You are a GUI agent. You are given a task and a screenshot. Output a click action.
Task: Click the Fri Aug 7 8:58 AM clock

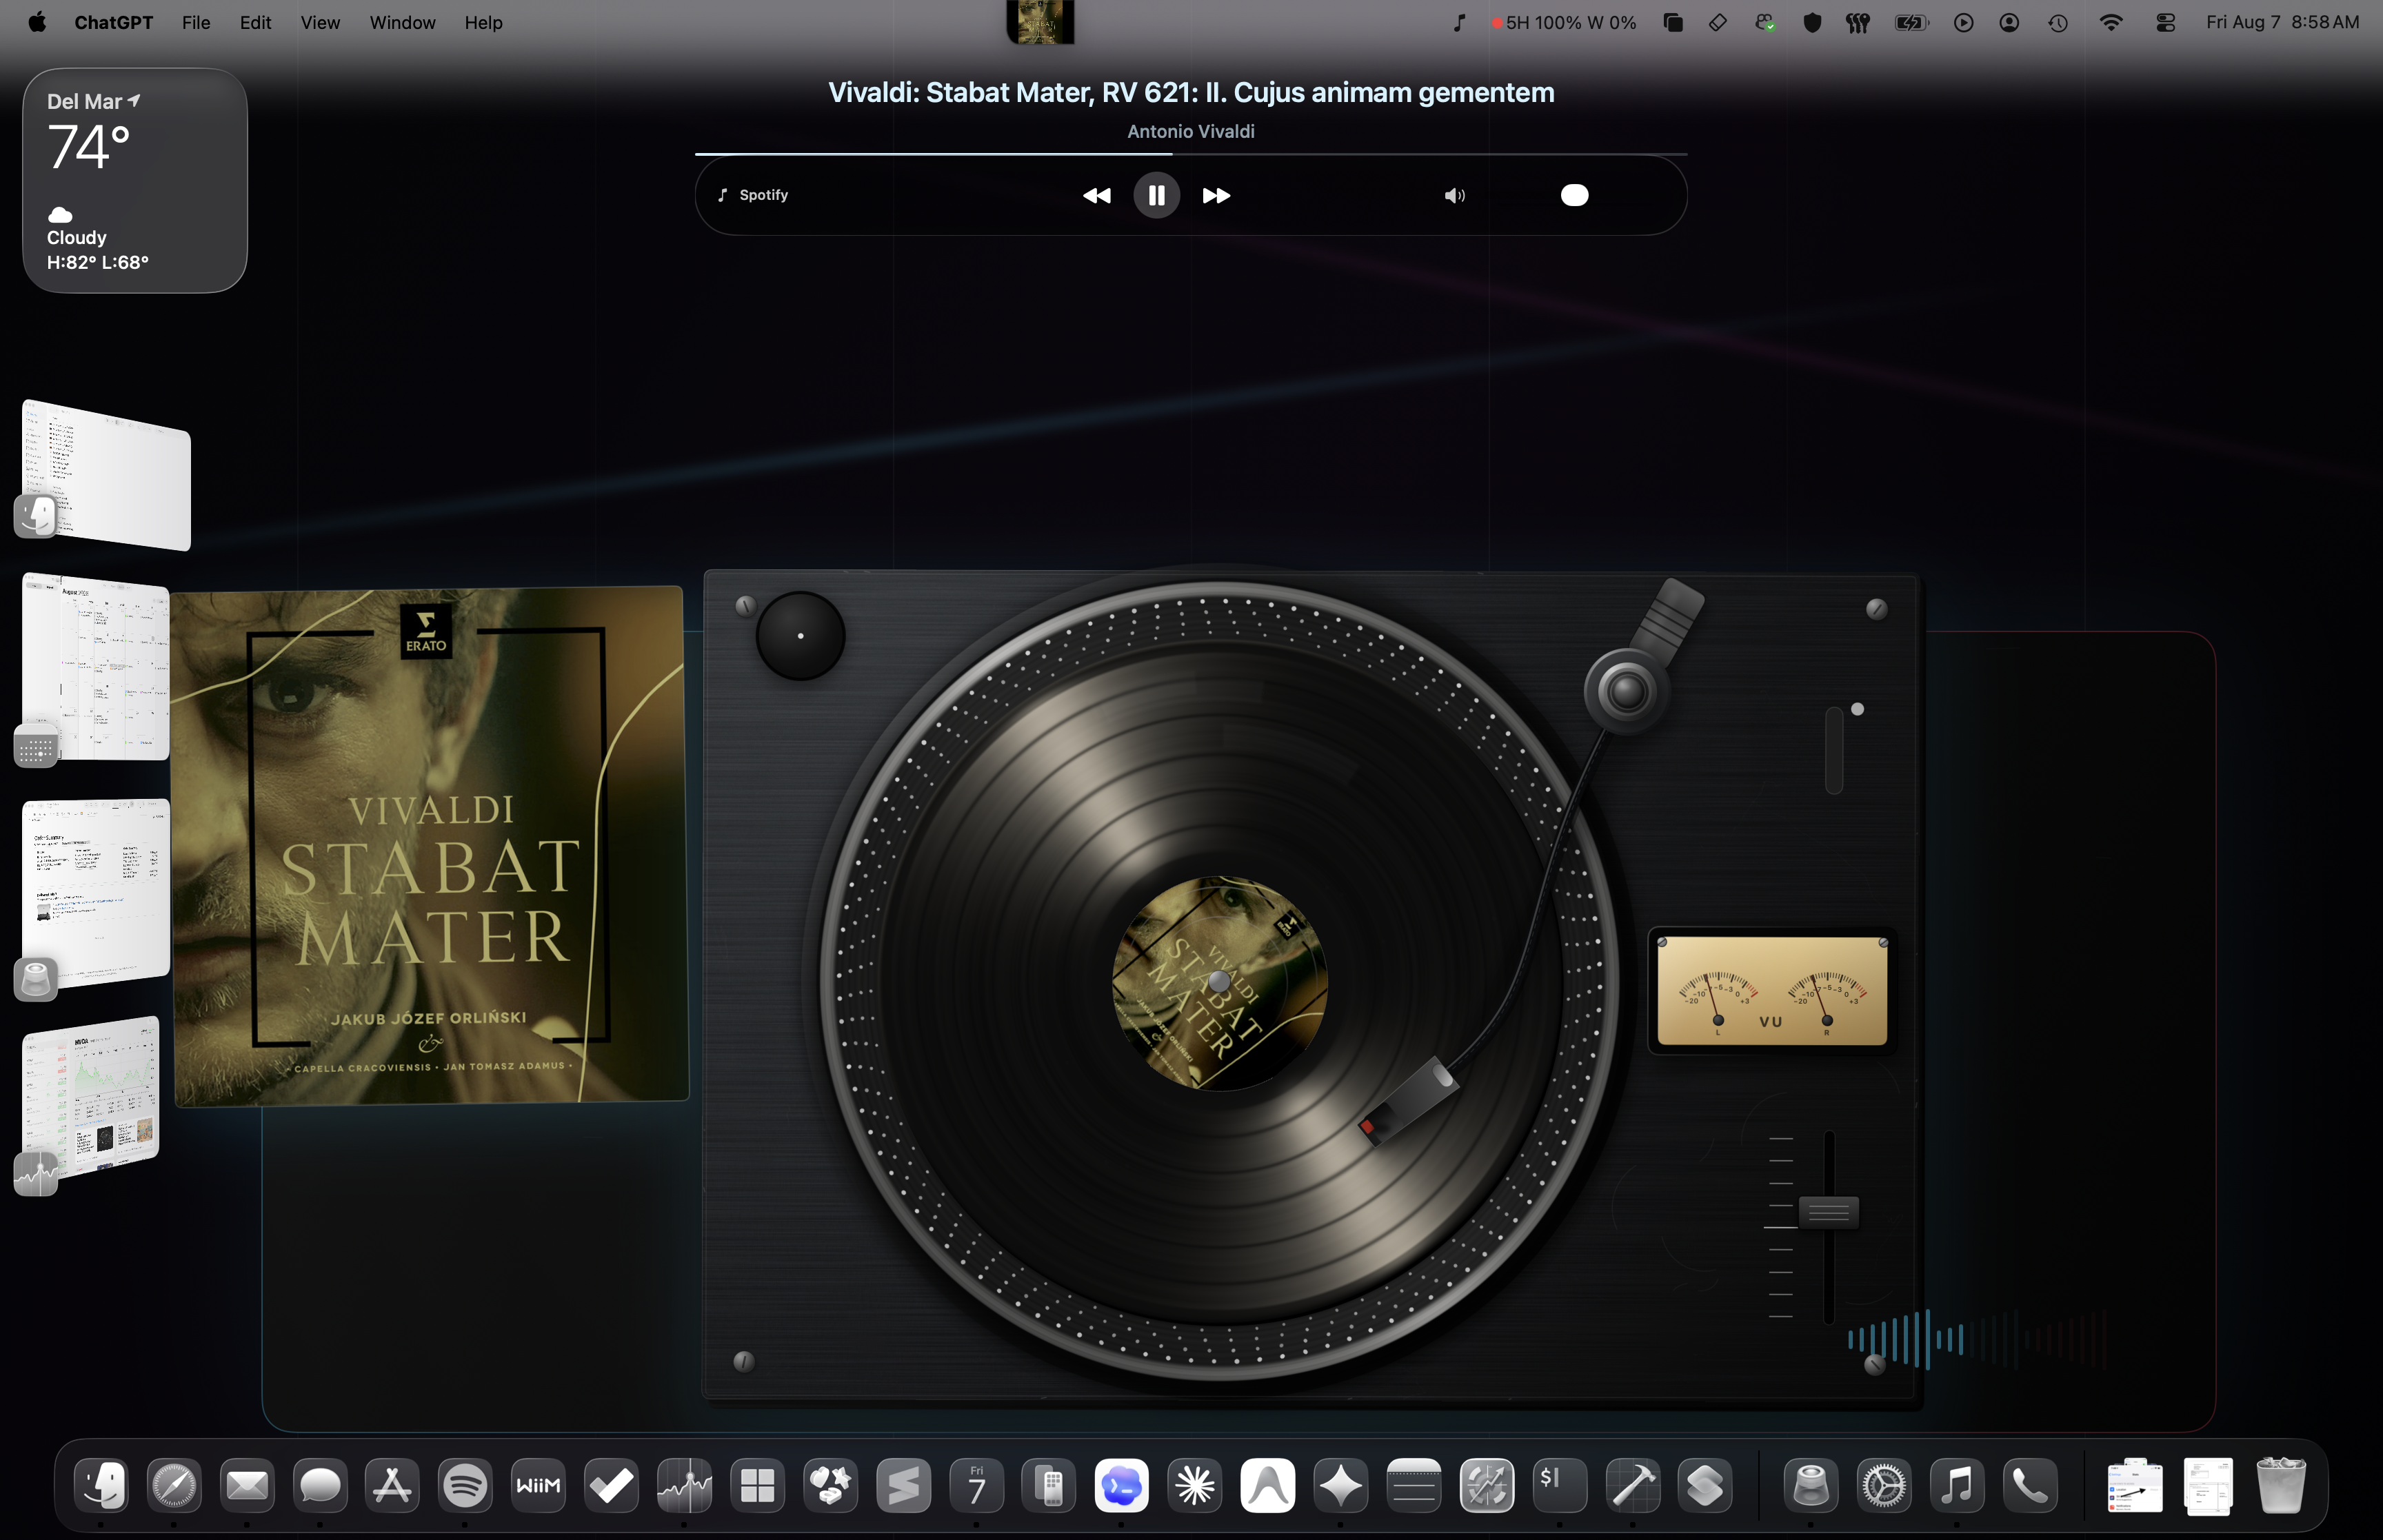click(x=2282, y=22)
